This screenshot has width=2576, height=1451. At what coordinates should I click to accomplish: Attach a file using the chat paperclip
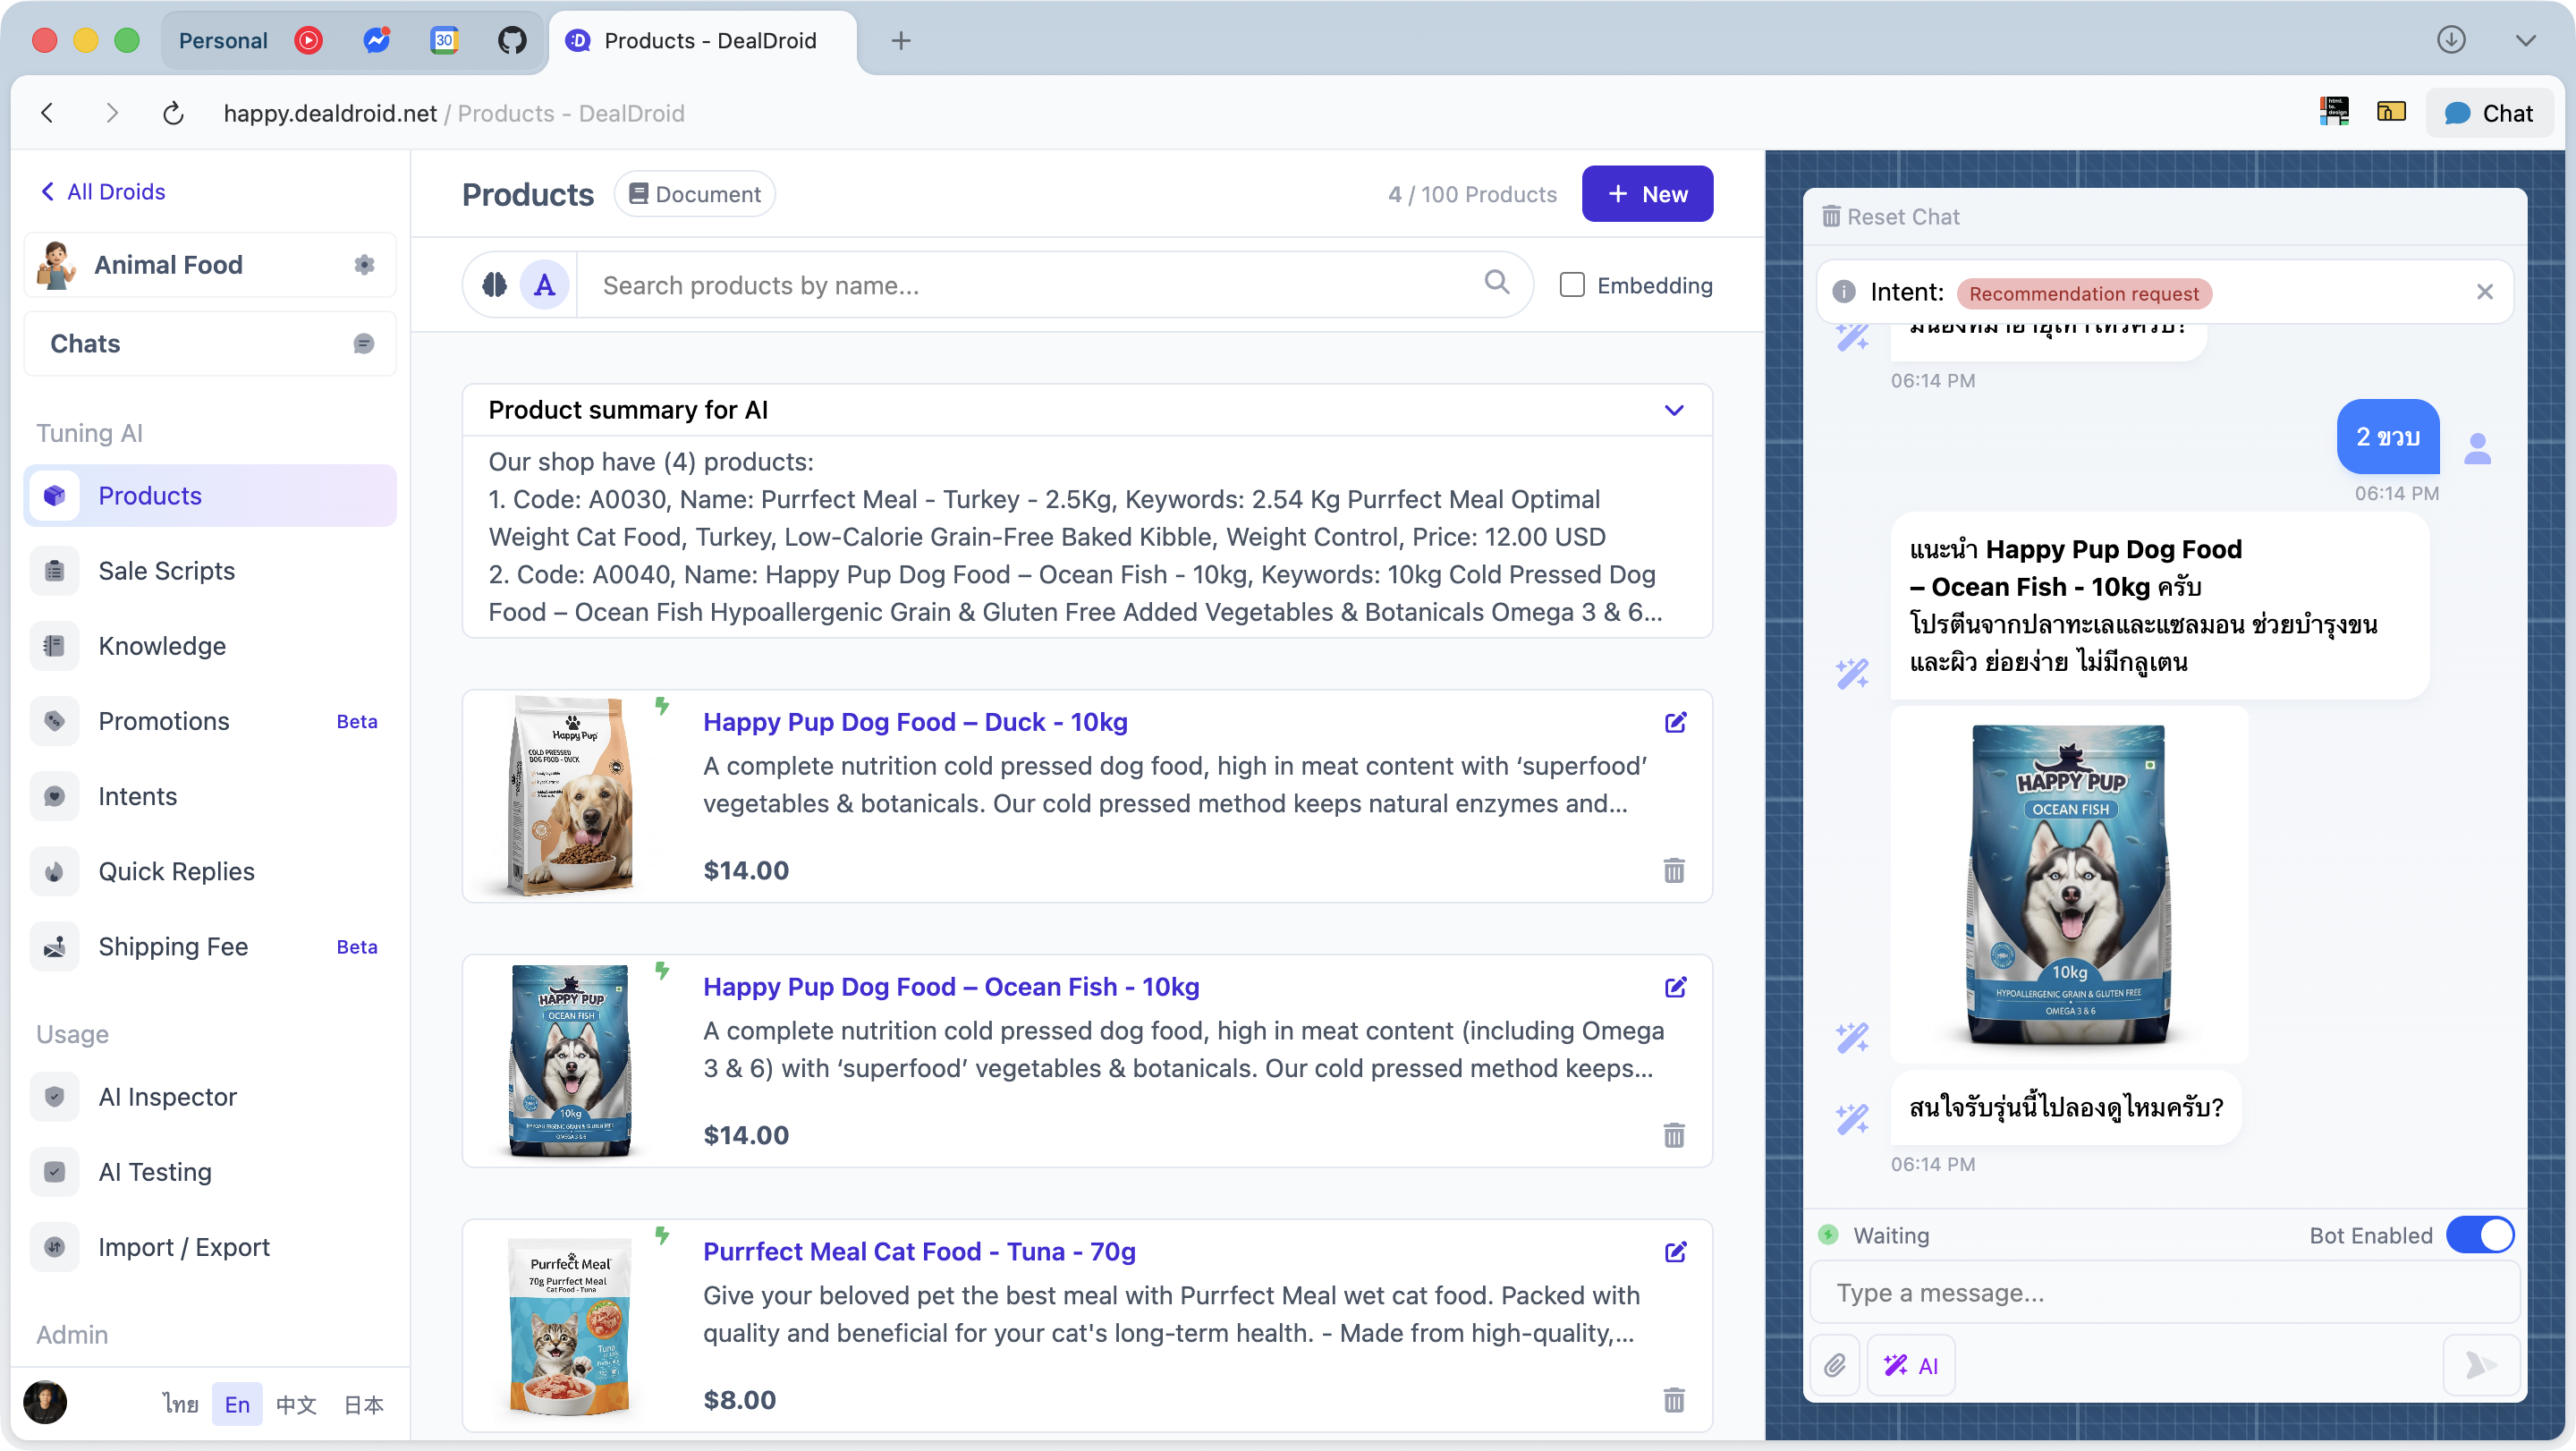pos(1835,1364)
